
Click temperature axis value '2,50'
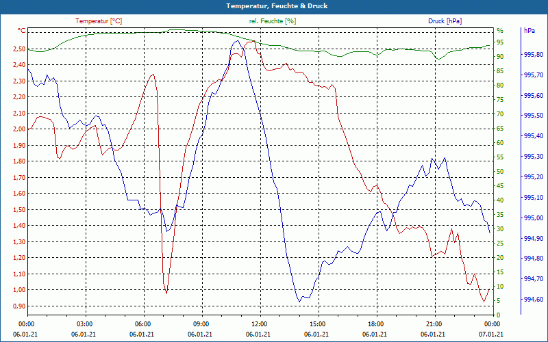point(19,49)
